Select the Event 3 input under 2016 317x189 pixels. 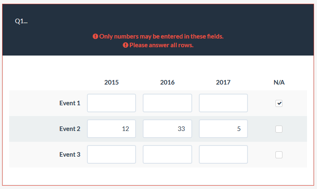click(x=167, y=155)
